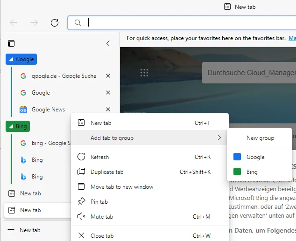This screenshot has height=241, width=296.
Task: Click the blue Google group color swatch
Action: [237, 157]
